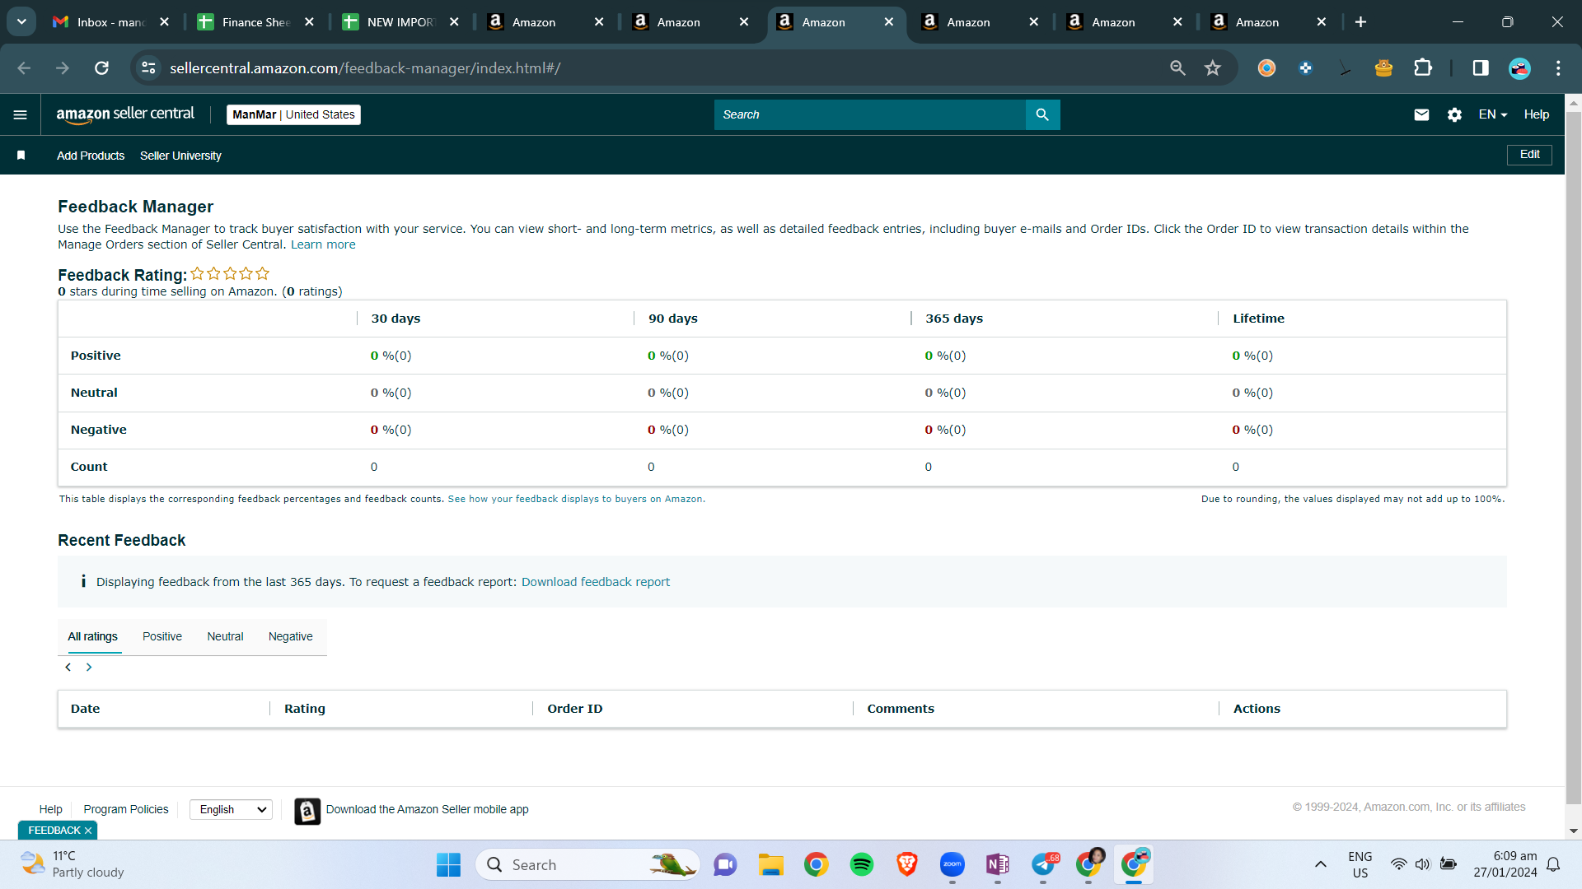Open Add Products in the favorites bar

coord(91,156)
